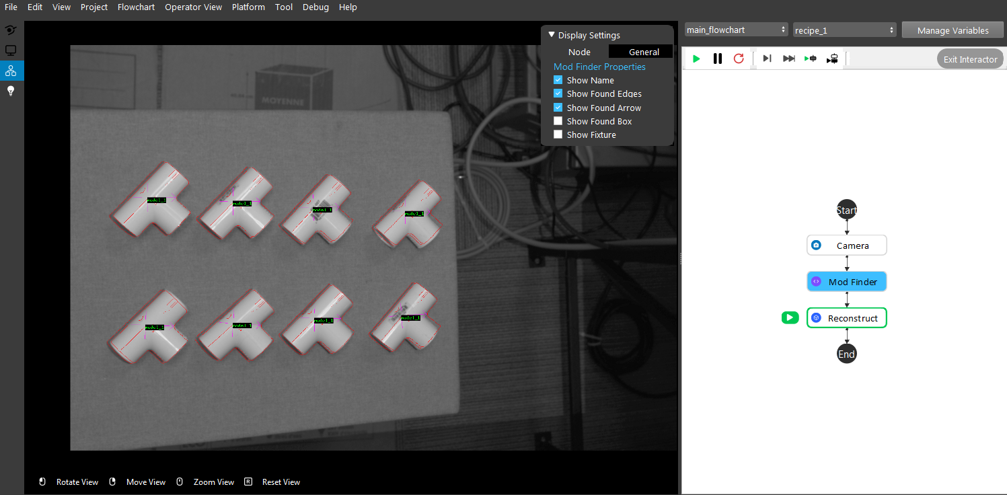Enable the Show Found Box checkbox

click(558, 121)
